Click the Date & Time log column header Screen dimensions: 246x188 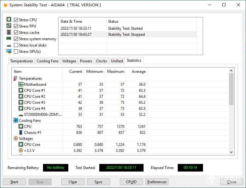[83, 21]
